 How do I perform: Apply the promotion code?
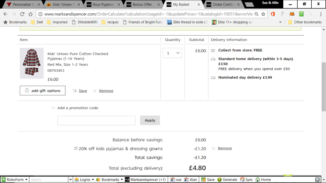tap(150, 120)
